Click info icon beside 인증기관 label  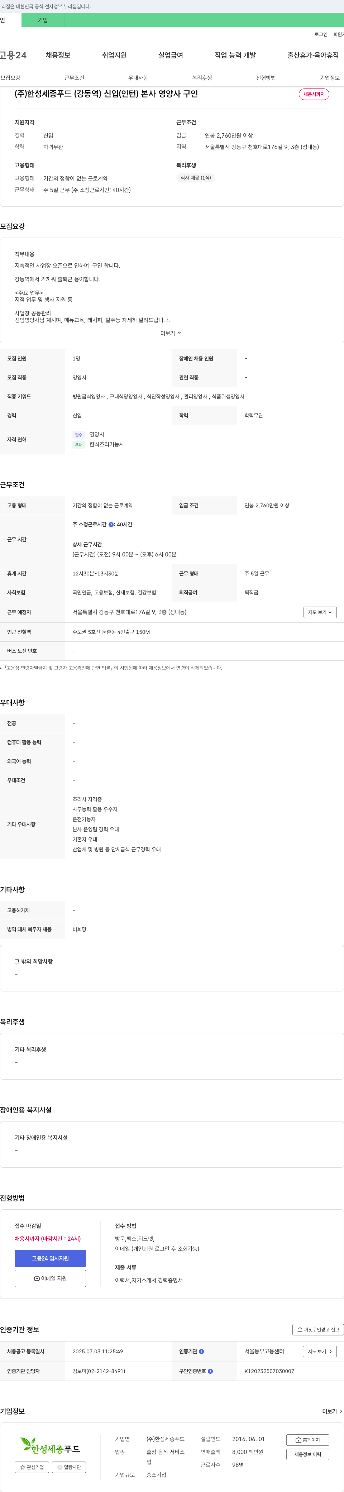[201, 1351]
